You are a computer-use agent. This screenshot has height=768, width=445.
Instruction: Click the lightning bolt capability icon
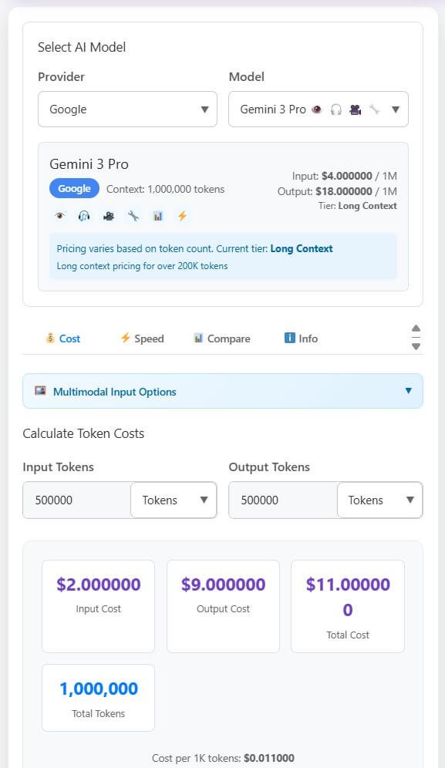pyautogui.click(x=182, y=216)
